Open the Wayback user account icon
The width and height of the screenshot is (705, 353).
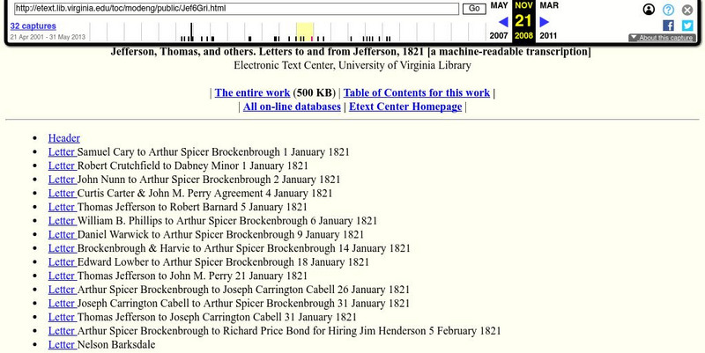(x=649, y=10)
